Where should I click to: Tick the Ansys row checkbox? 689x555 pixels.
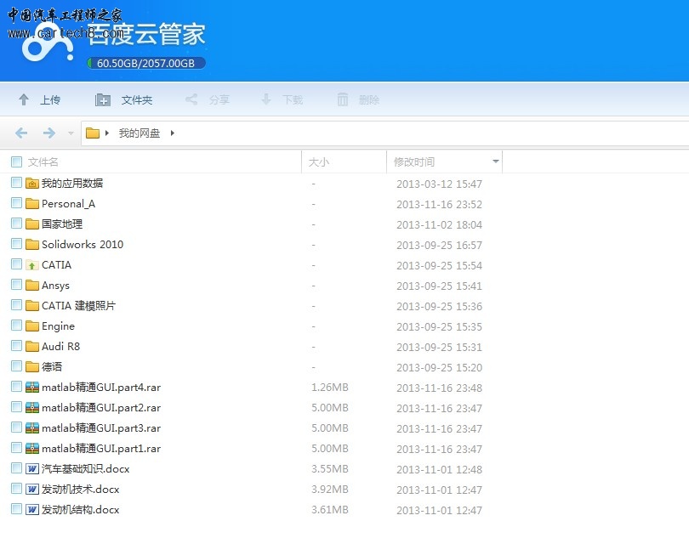pos(17,284)
